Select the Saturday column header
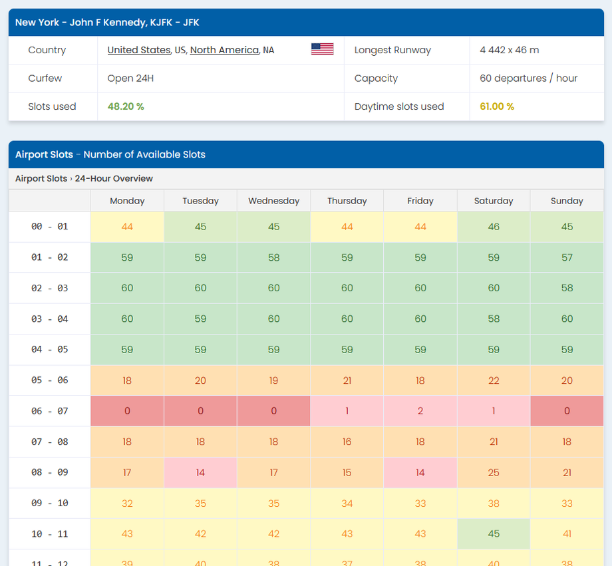612x566 pixels. pos(493,201)
